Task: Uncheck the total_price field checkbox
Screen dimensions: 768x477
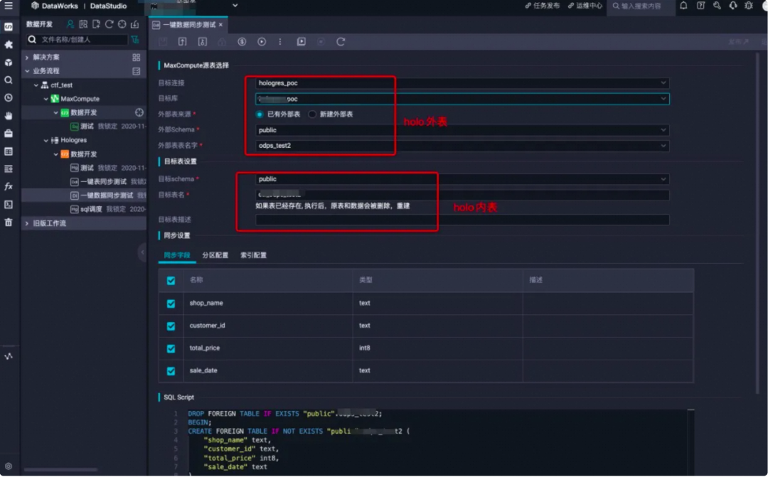Action: coord(171,349)
